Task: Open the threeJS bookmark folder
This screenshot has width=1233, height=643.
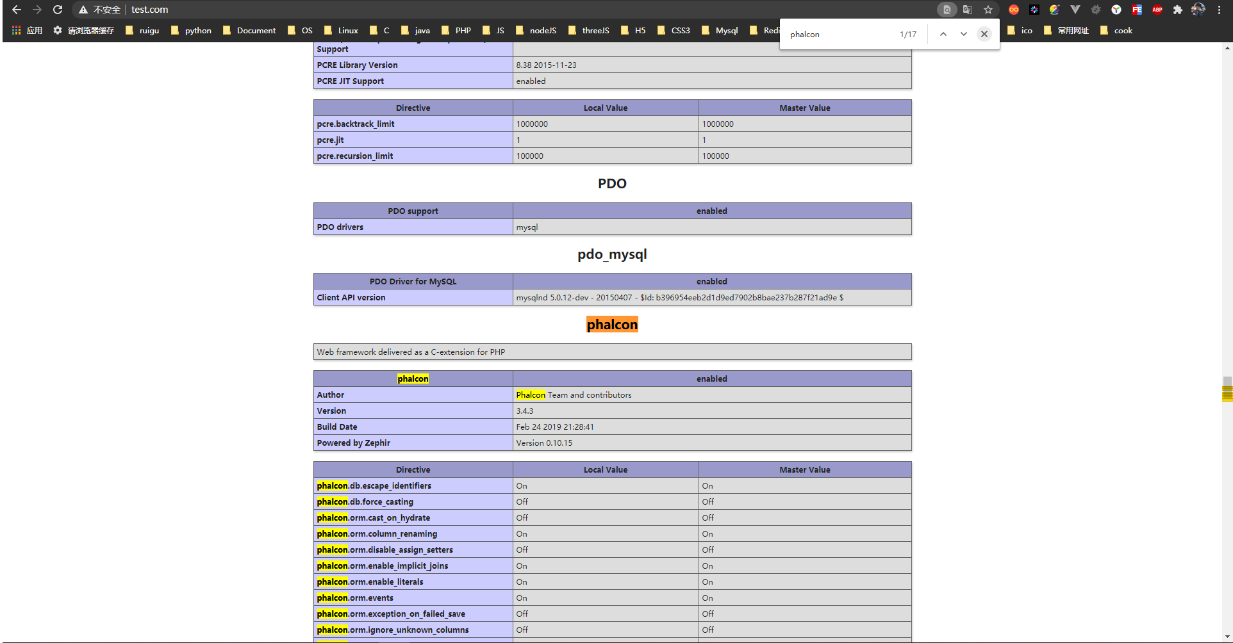Action: coord(589,30)
